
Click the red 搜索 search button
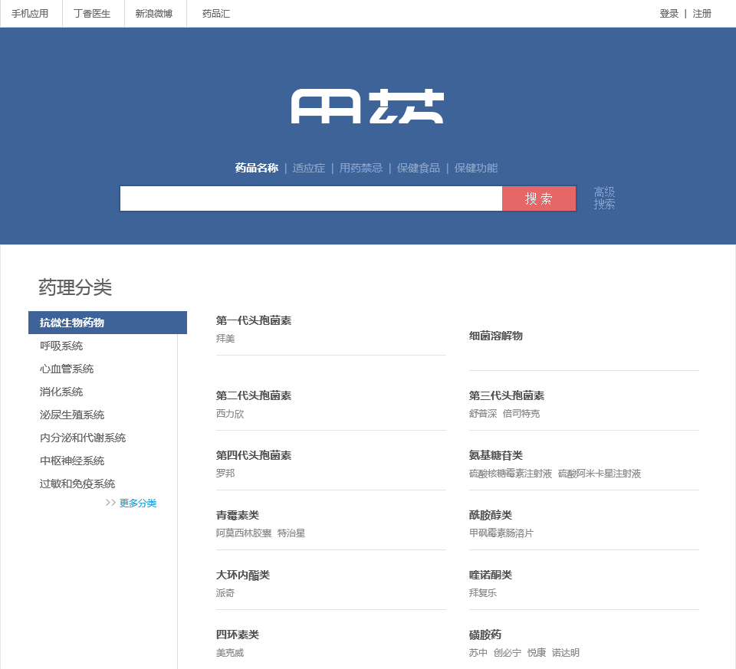(x=539, y=198)
